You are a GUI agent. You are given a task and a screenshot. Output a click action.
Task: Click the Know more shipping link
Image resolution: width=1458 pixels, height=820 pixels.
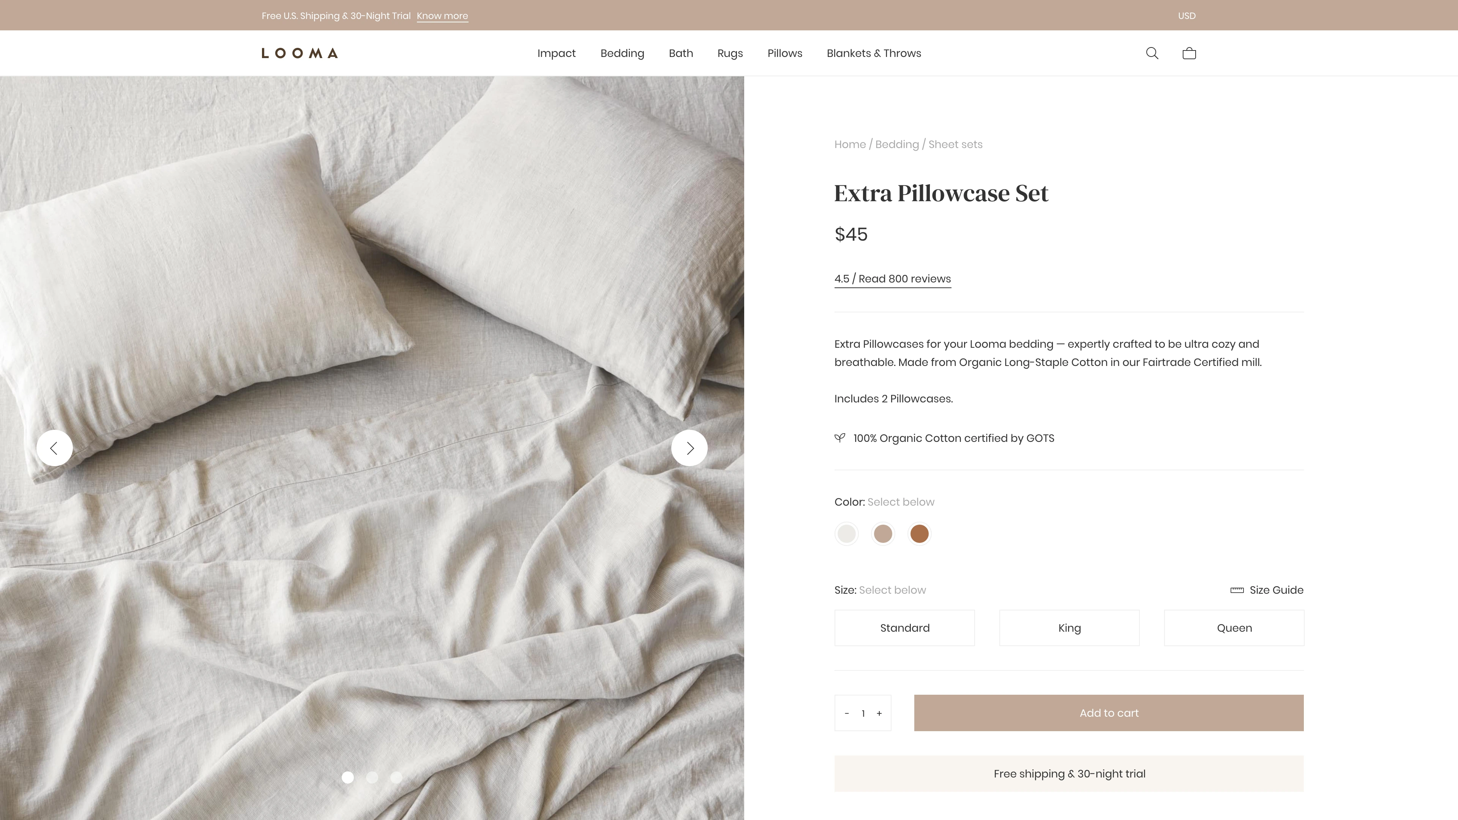tap(442, 15)
